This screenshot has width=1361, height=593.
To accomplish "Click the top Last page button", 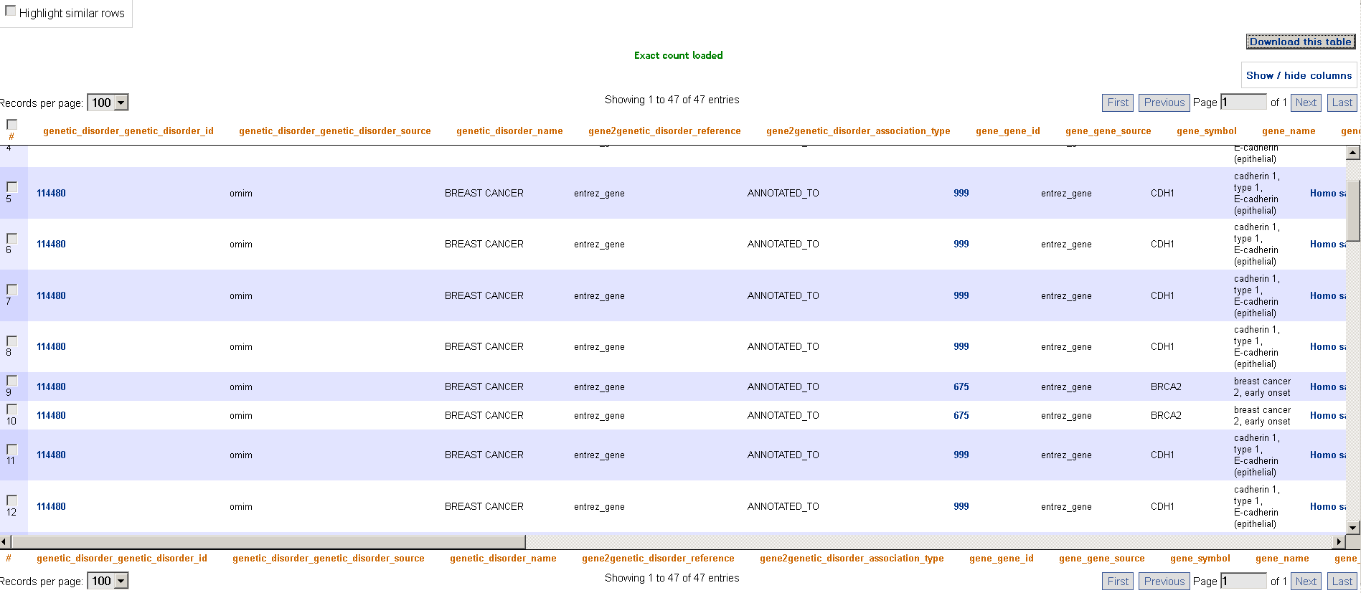I will tap(1342, 103).
